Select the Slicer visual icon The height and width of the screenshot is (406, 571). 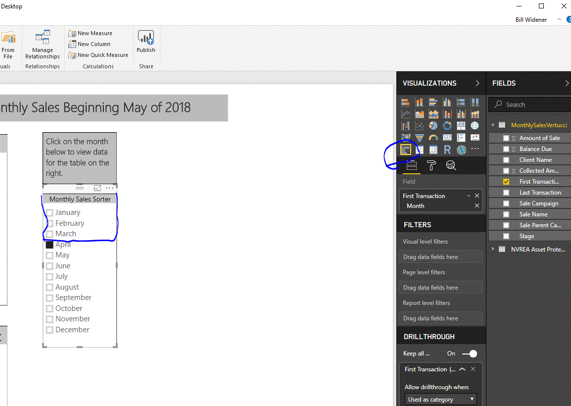pos(405,150)
